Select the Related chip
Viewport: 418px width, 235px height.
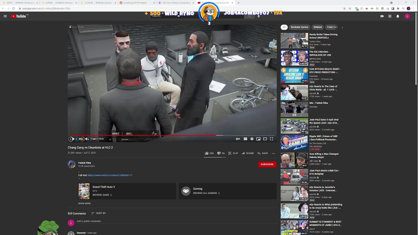[318, 27]
